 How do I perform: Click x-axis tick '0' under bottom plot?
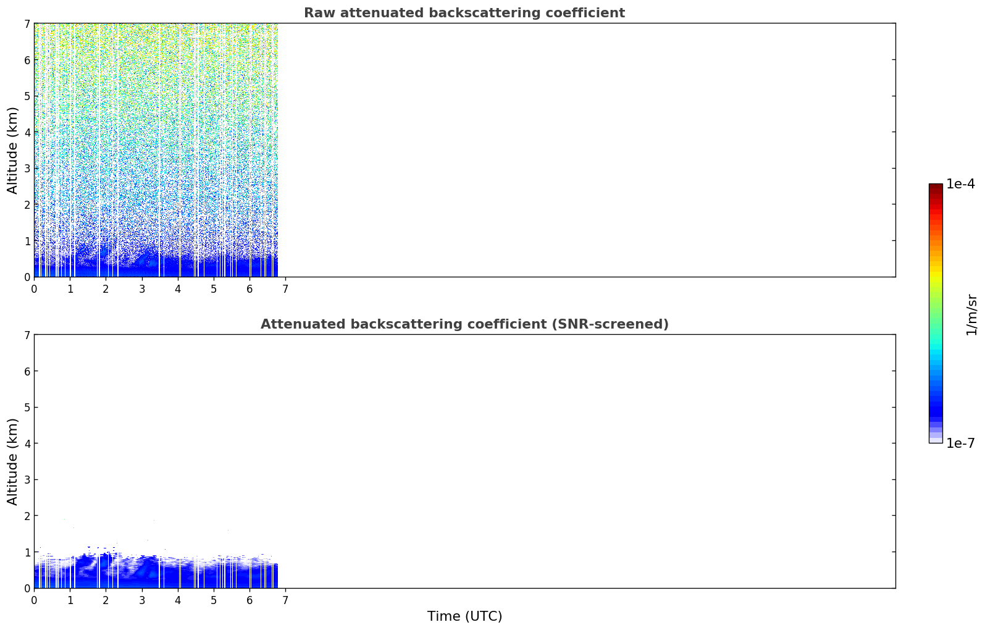[34, 600]
